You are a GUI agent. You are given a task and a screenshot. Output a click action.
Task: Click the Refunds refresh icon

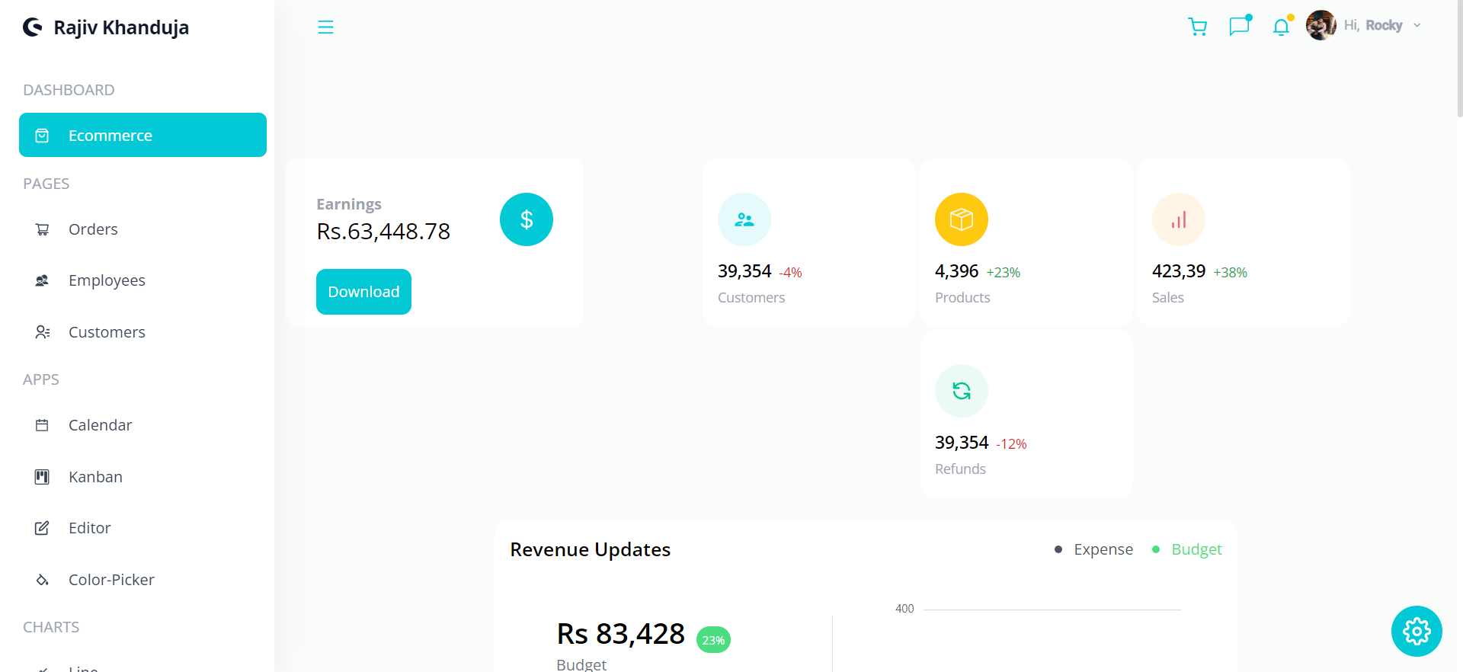962,391
